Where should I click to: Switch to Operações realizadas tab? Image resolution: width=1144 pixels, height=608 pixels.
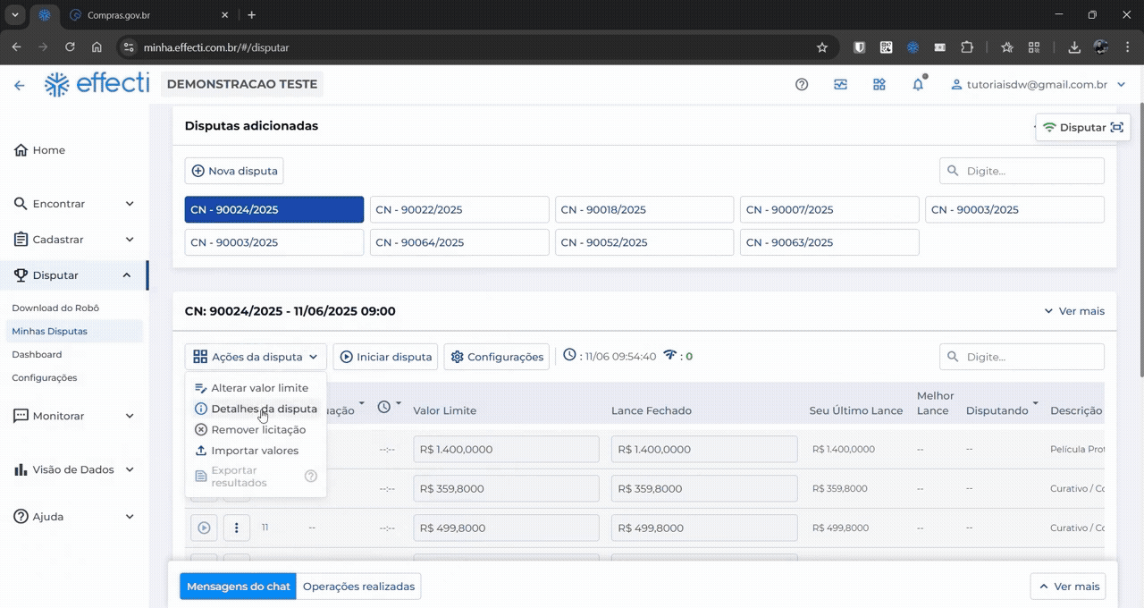click(x=358, y=587)
